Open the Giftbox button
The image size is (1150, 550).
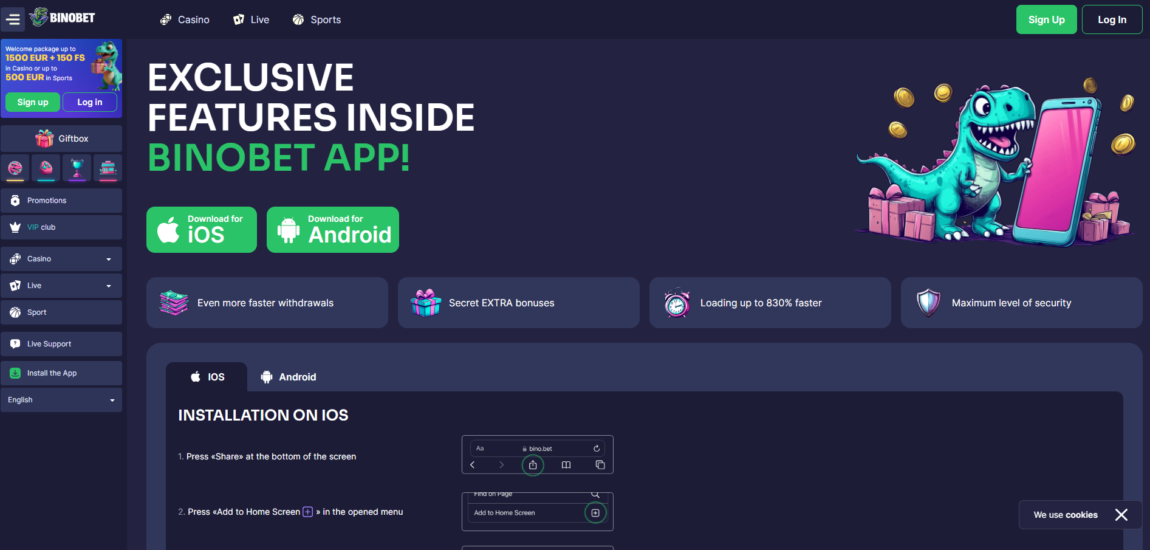(x=61, y=139)
